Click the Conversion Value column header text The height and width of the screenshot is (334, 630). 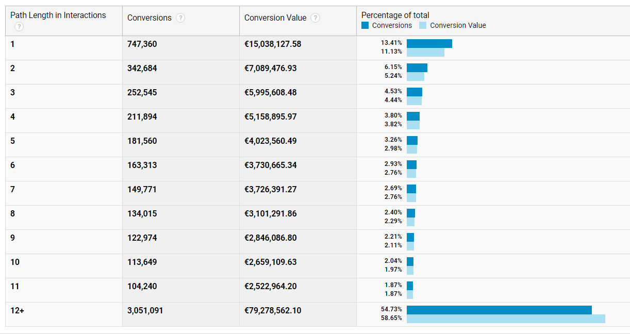pos(275,18)
